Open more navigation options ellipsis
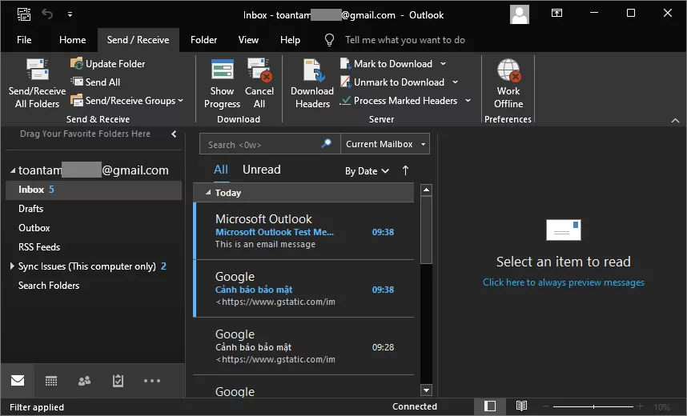This screenshot has width=687, height=416. (152, 381)
